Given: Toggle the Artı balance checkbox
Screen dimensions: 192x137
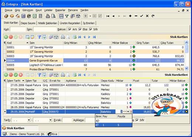Looking at the screenshot, I should [x=70, y=29].
